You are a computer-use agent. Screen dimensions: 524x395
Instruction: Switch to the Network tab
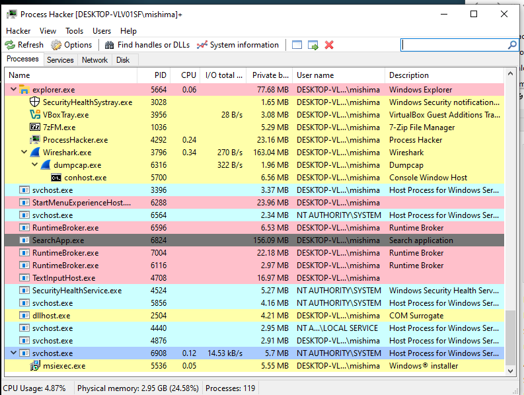[95, 60]
